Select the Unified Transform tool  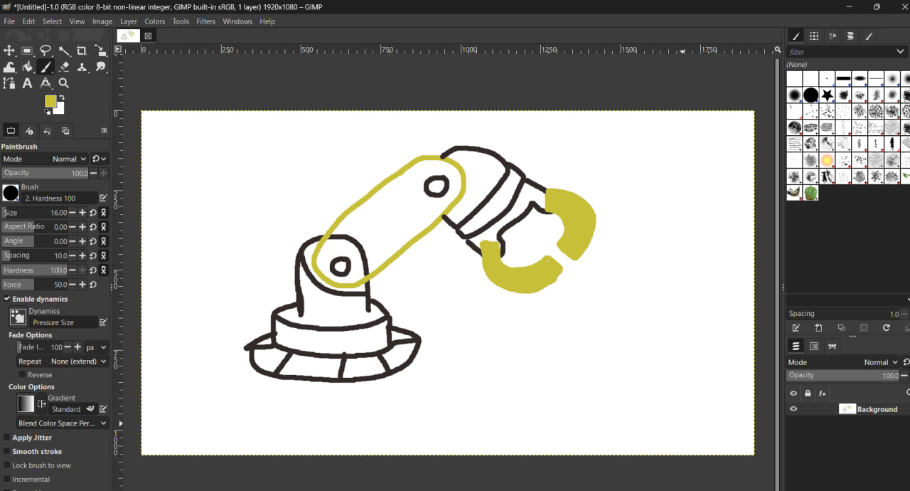pyautogui.click(x=100, y=51)
